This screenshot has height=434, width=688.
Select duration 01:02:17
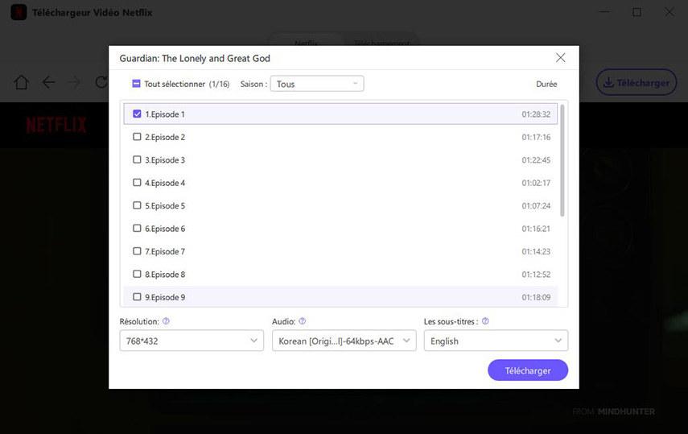(536, 183)
